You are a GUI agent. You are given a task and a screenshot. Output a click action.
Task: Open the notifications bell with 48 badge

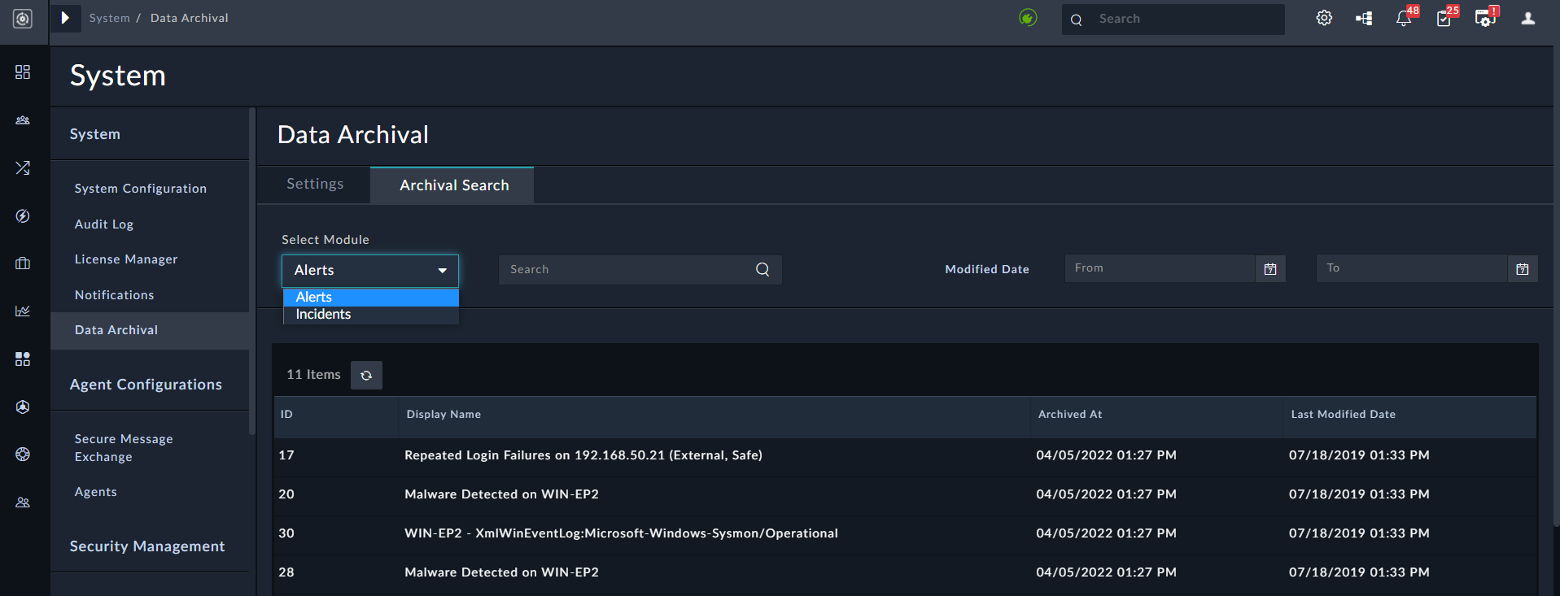click(x=1404, y=18)
